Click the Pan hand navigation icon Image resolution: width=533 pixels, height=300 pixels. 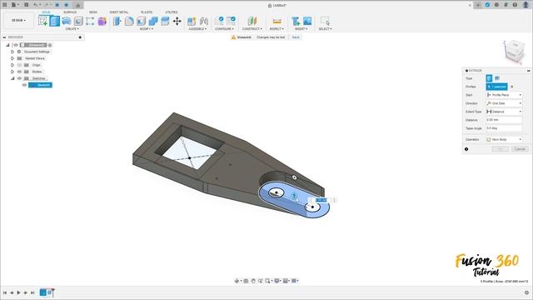(253, 281)
